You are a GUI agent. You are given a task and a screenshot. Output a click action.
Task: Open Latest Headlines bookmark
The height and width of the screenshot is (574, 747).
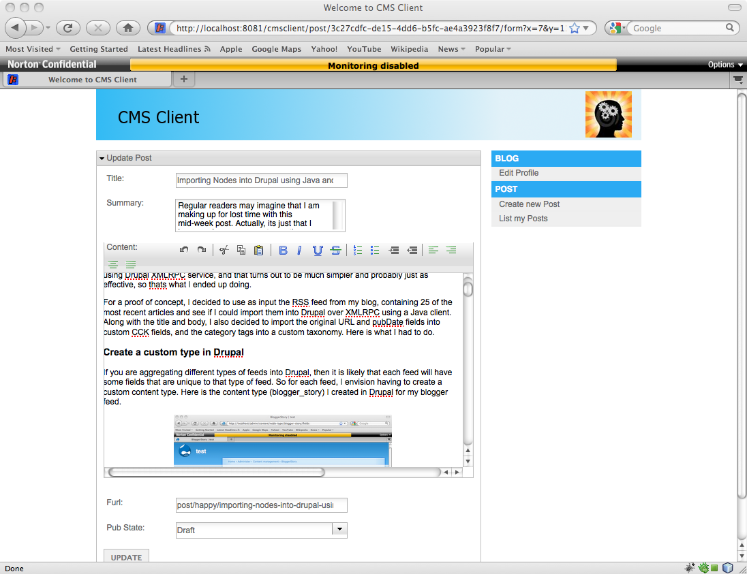point(174,49)
